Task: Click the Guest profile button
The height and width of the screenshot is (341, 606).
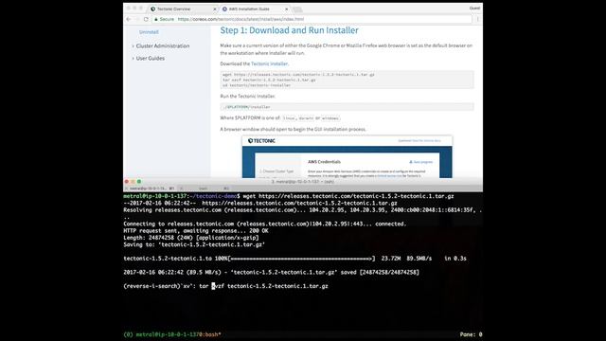Action: tap(474, 9)
